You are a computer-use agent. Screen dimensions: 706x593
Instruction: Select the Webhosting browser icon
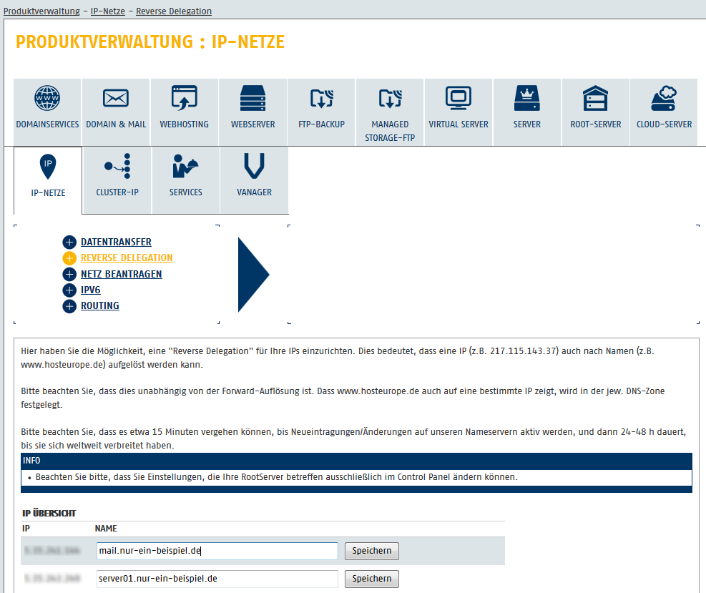pyautogui.click(x=184, y=98)
